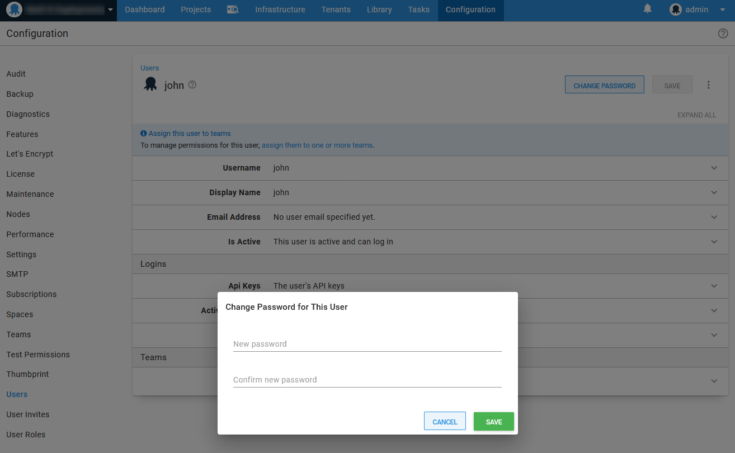Expand the Api Keys row

(714, 286)
